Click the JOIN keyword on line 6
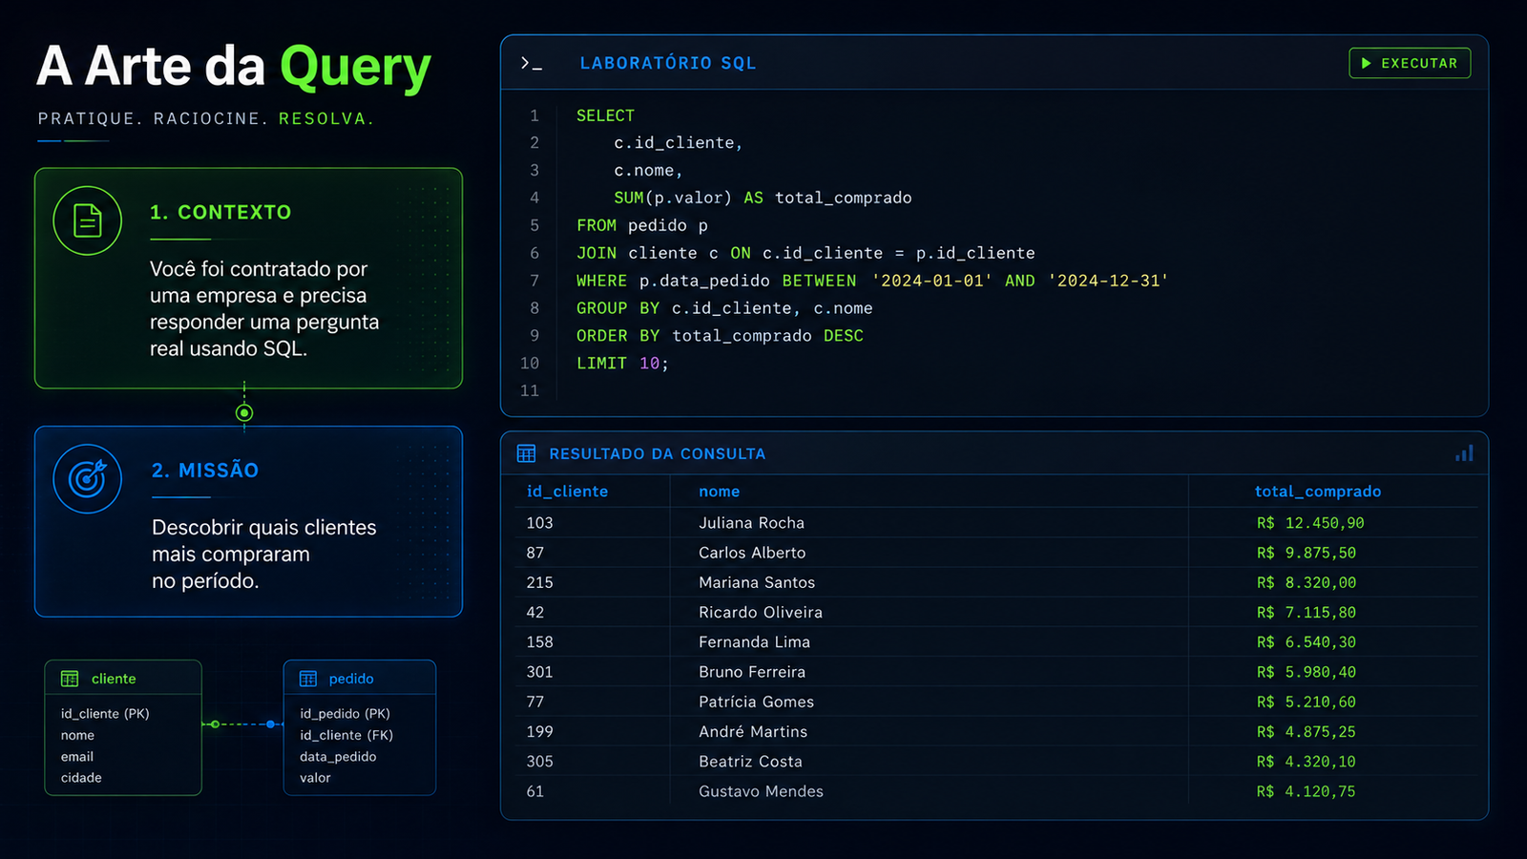 click(596, 253)
